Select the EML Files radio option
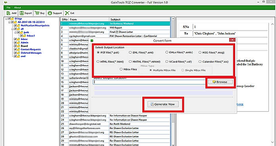 (x=130, y=52)
